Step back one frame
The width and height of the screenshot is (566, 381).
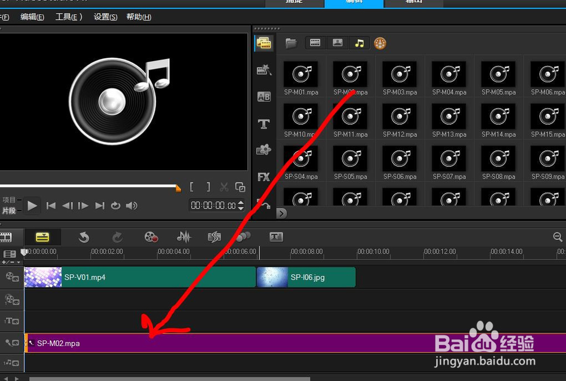tap(67, 206)
